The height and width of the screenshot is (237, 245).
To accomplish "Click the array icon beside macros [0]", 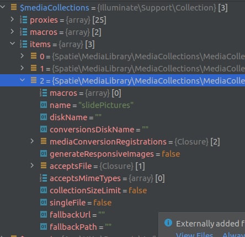I will [x=44, y=92].
